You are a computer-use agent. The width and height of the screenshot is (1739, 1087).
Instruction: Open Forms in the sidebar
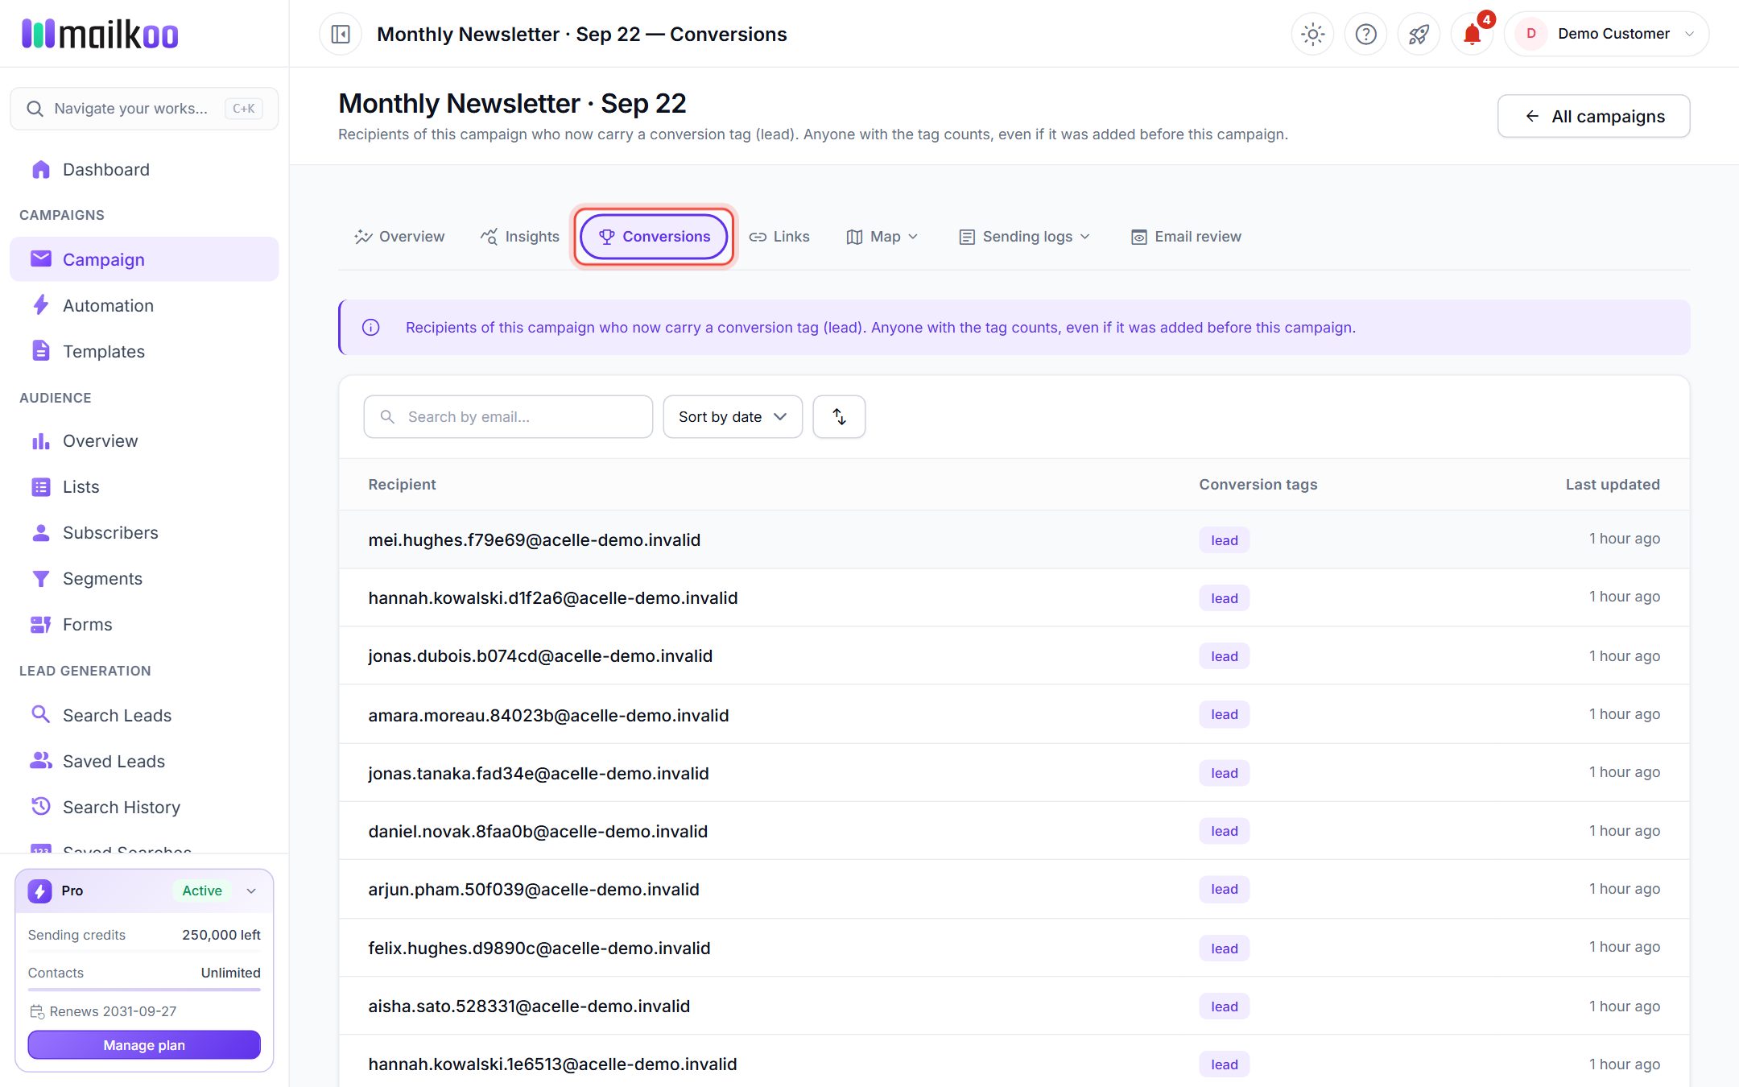[144, 624]
